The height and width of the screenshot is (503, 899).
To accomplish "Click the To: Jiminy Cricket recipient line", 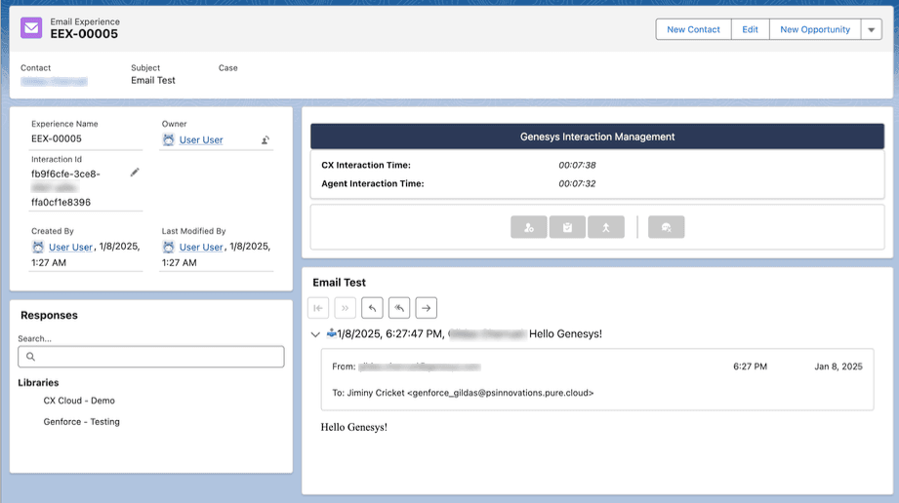I will [463, 393].
